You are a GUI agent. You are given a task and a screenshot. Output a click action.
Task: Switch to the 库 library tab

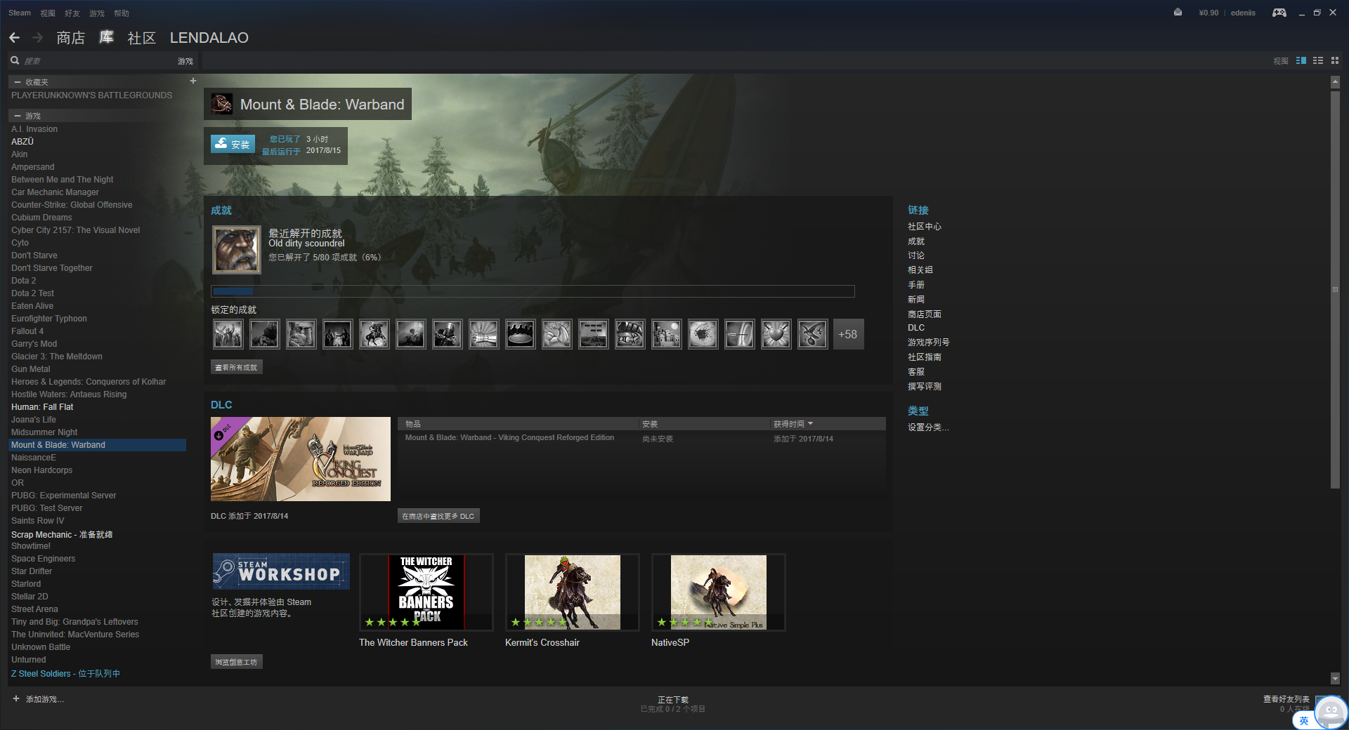coord(106,37)
